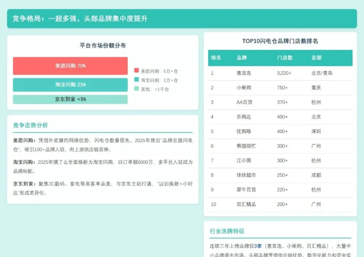Click the 淘宝闪购 25% teal bar
This screenshot has width=364, height=257.
click(70, 85)
